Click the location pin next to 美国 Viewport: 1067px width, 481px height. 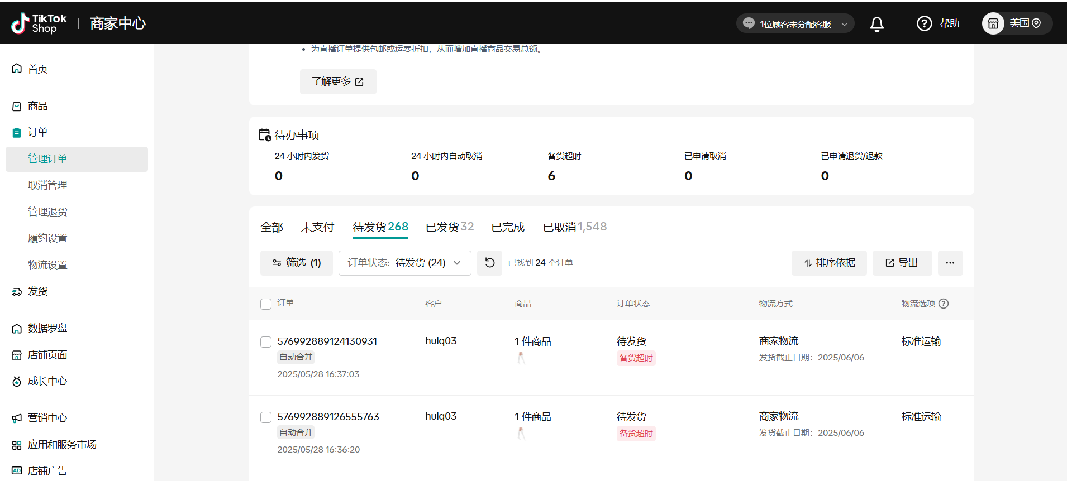point(1036,23)
